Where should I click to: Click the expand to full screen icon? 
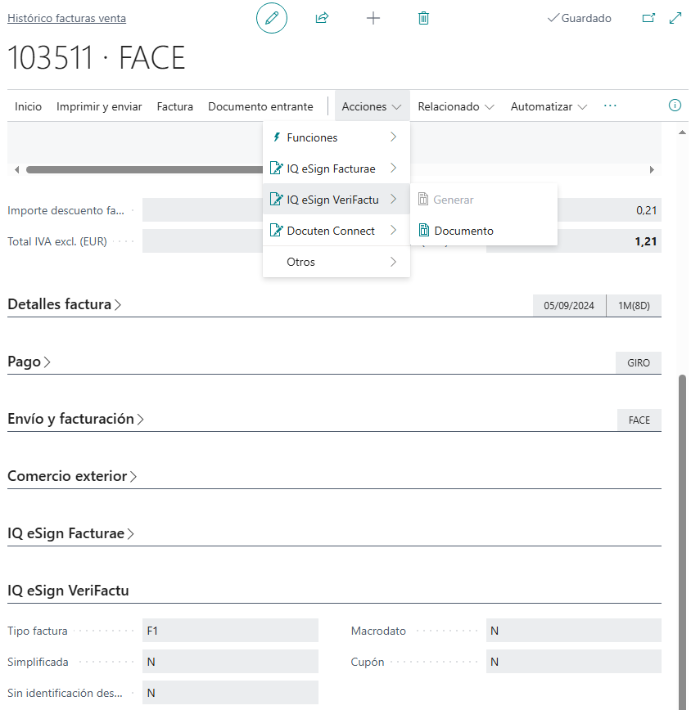coord(675,18)
